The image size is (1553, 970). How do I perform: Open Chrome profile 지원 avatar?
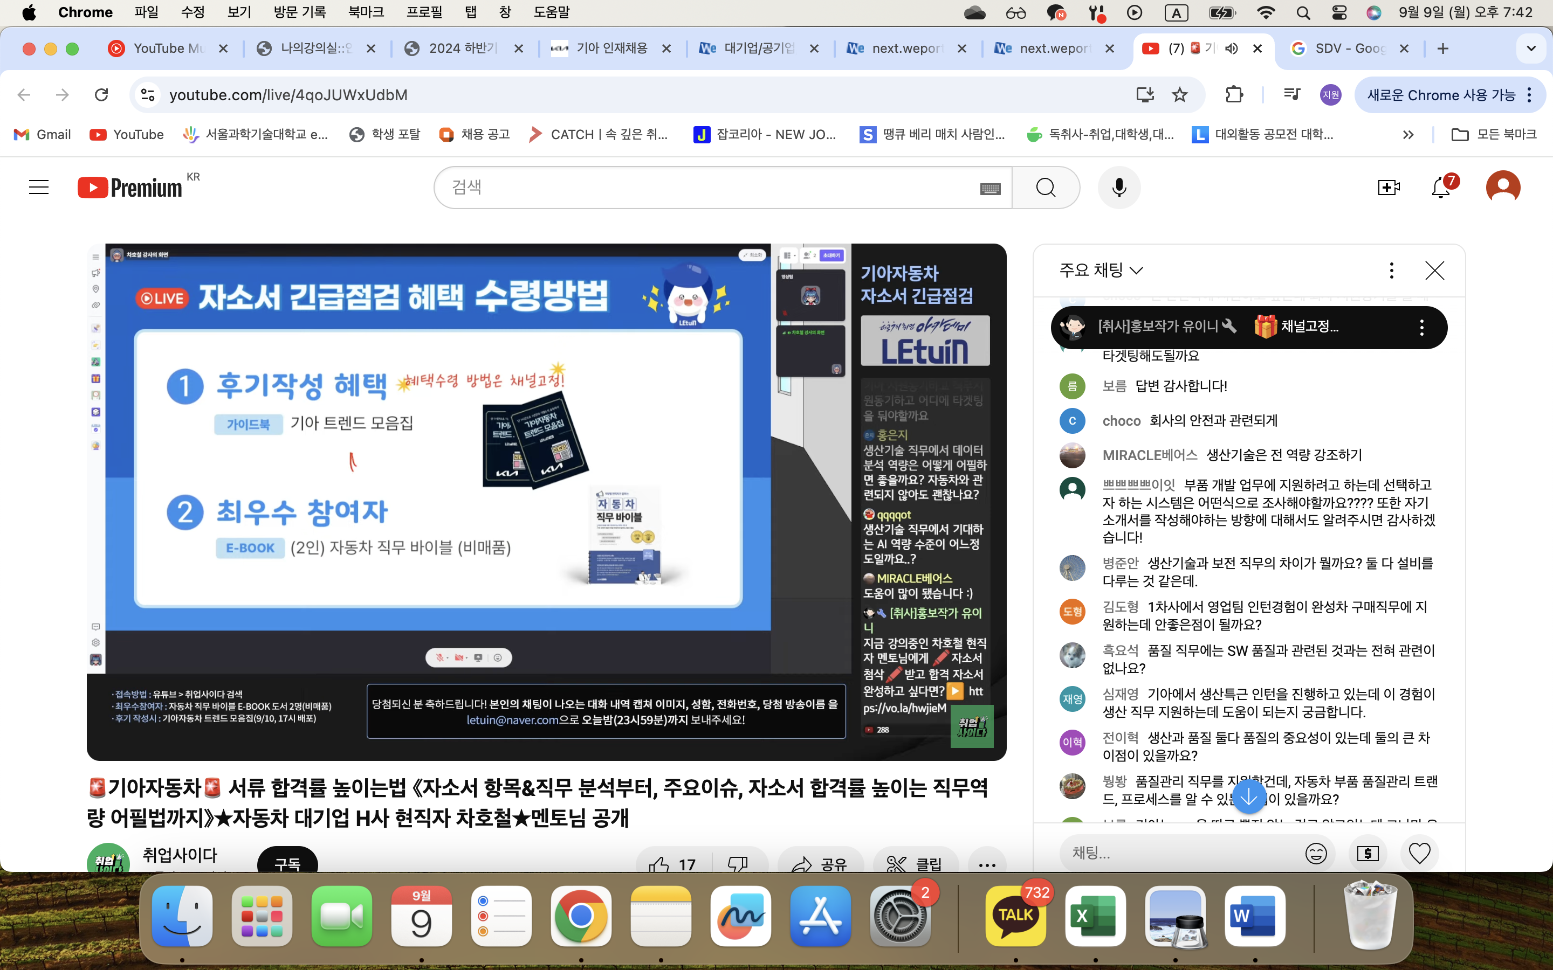(x=1330, y=95)
